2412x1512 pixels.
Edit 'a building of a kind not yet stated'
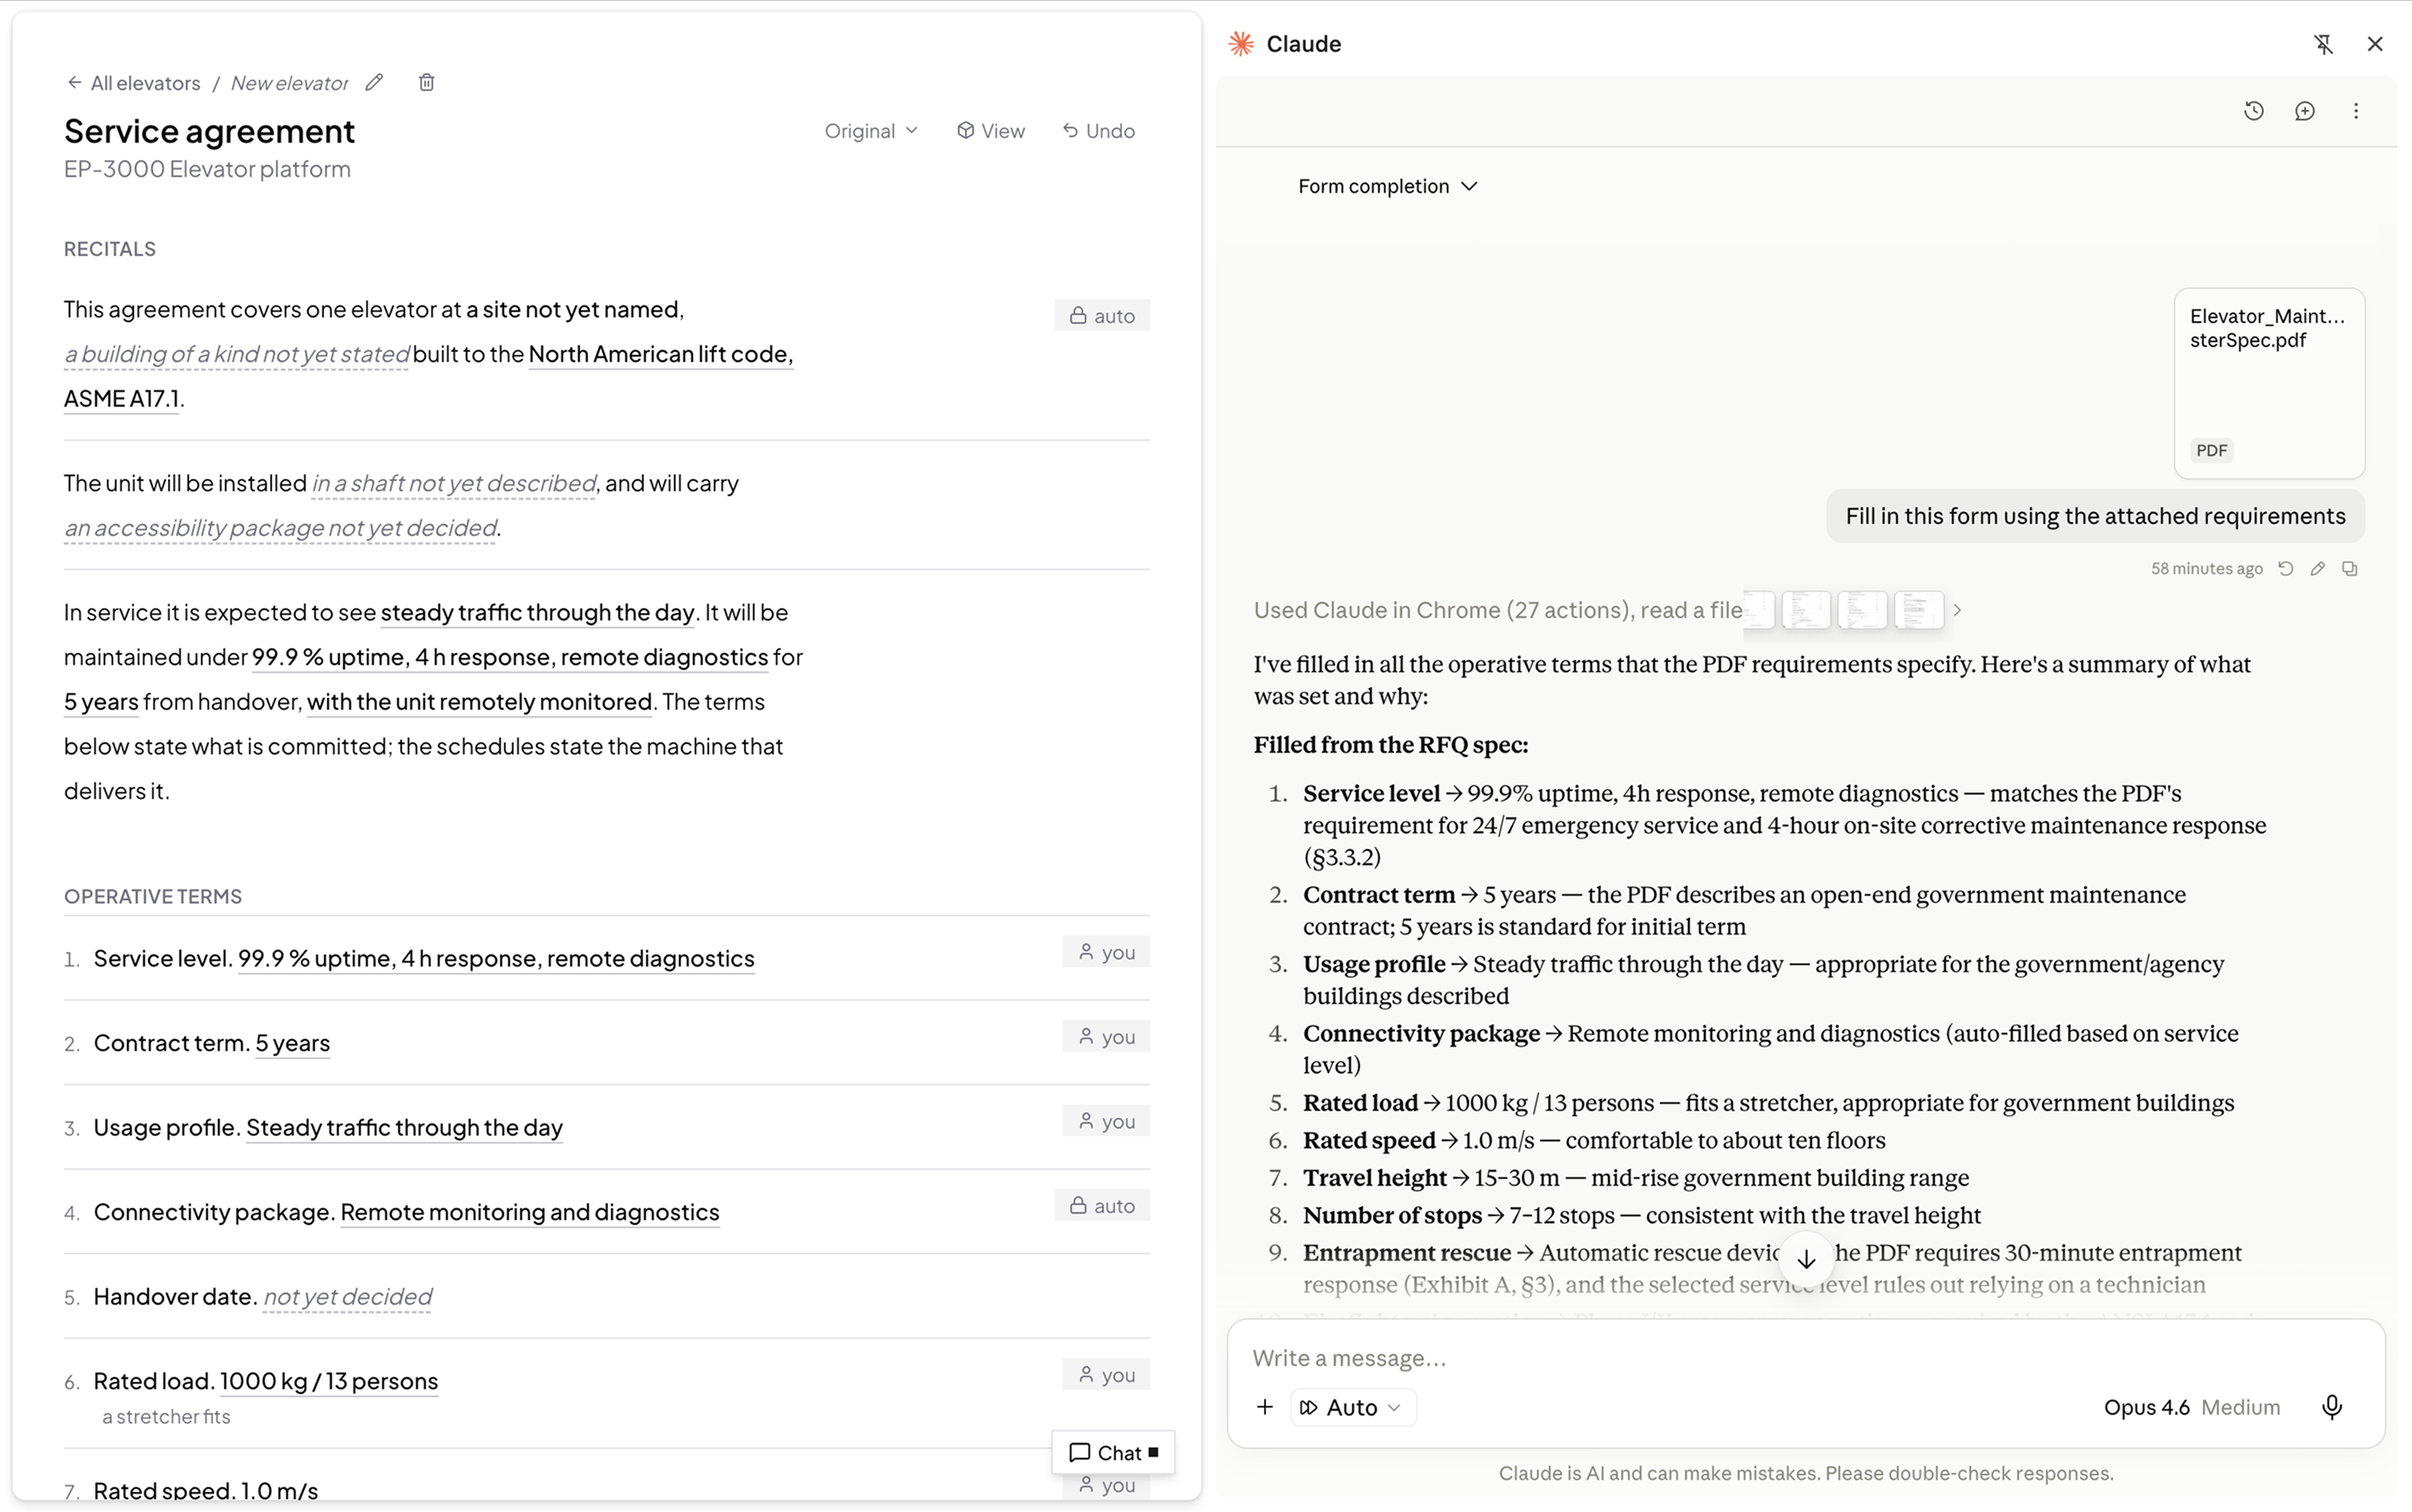pyautogui.click(x=236, y=354)
